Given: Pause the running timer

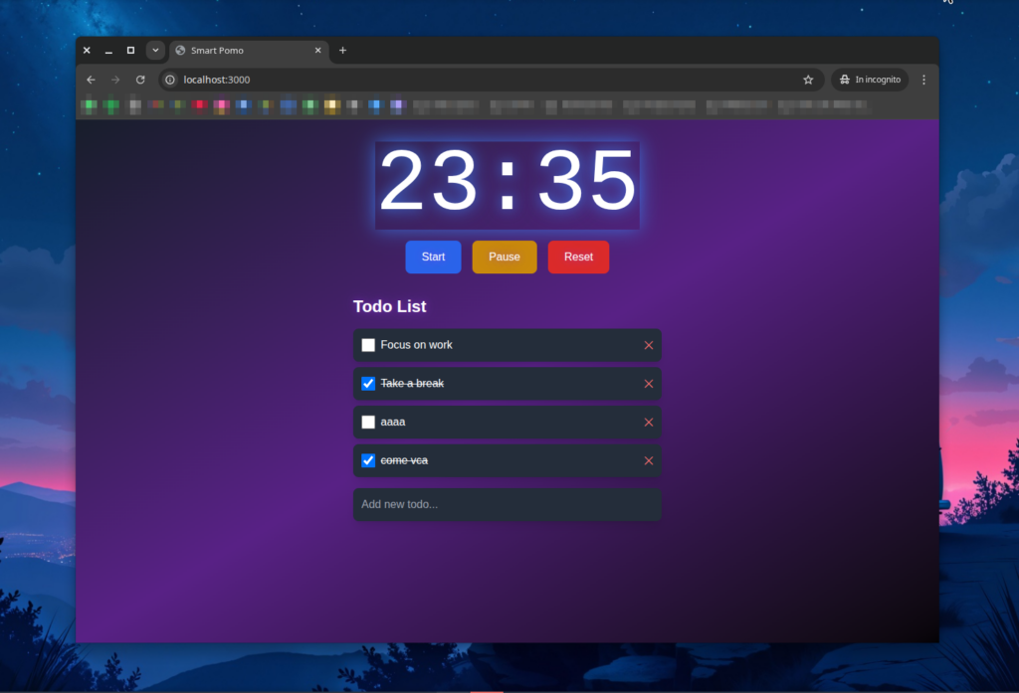Looking at the screenshot, I should (505, 257).
